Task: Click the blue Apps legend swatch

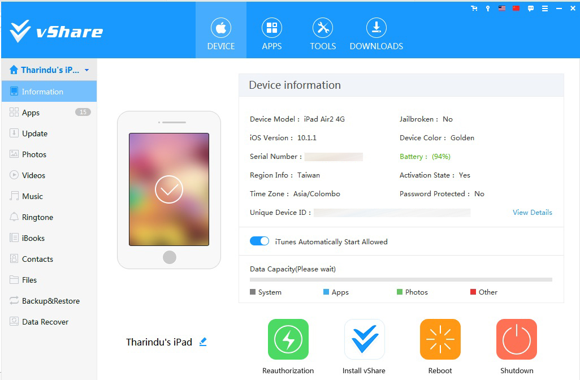Action: point(326,292)
